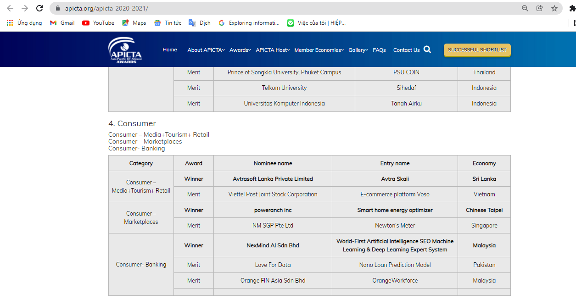Screen dimensions: 576x300
Task: Select 'Viettel Post Joint Stock Corporation' cell
Action: click(273, 194)
